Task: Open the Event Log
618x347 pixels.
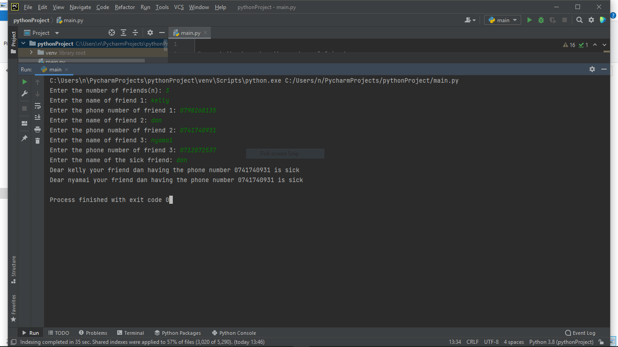Action: 580,333
